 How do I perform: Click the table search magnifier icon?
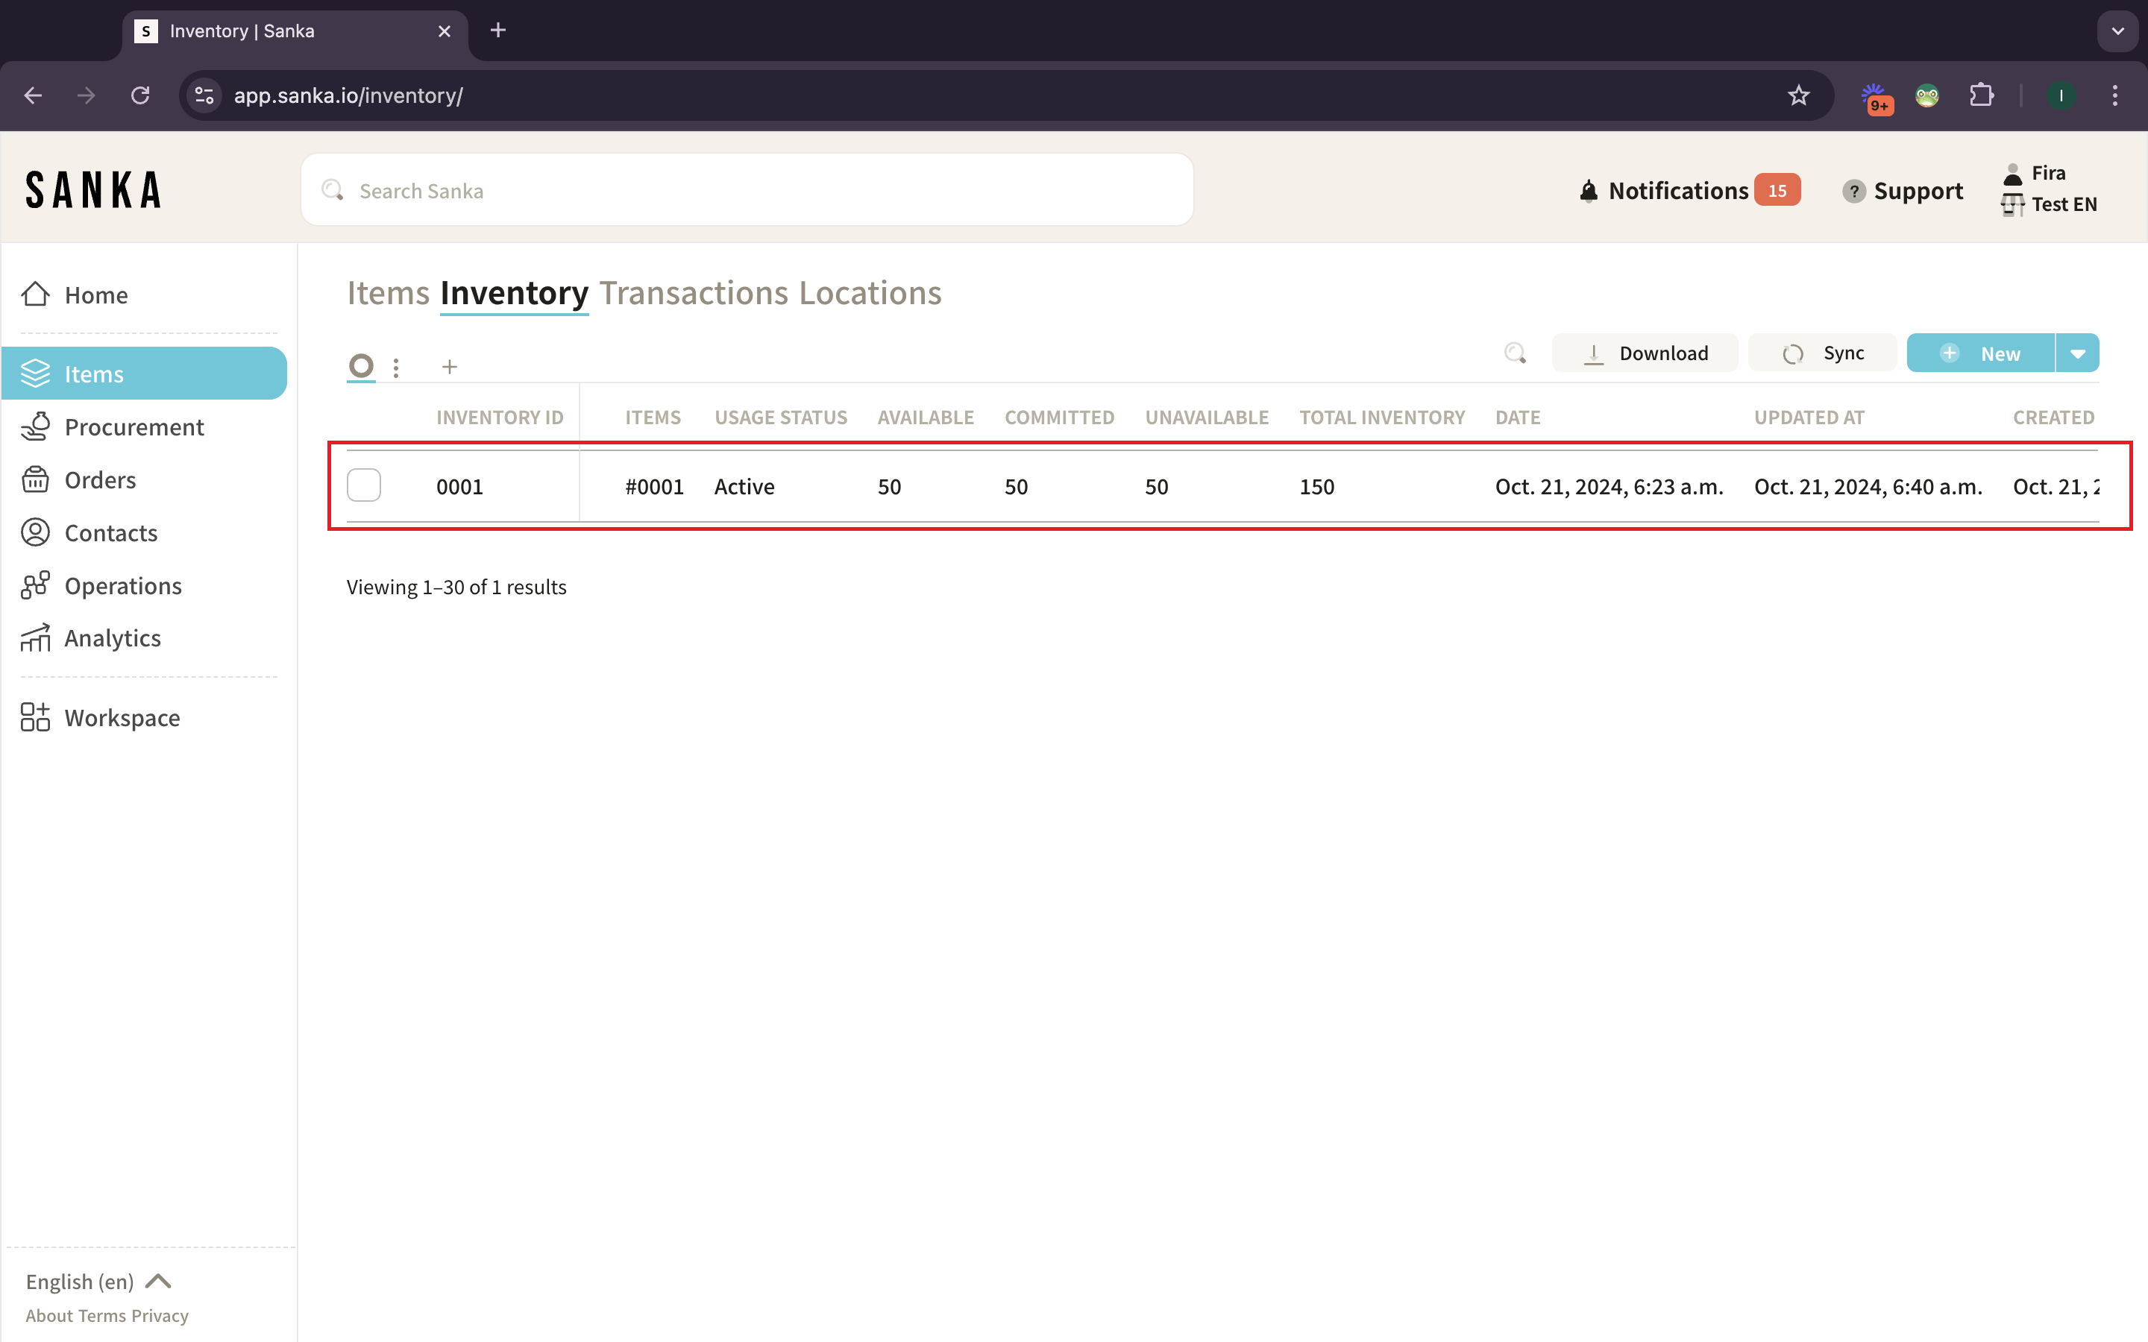click(x=1514, y=353)
